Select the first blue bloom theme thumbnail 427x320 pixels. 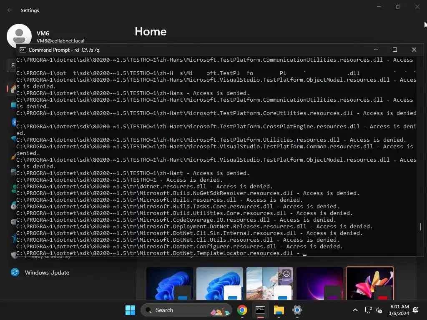(x=170, y=283)
